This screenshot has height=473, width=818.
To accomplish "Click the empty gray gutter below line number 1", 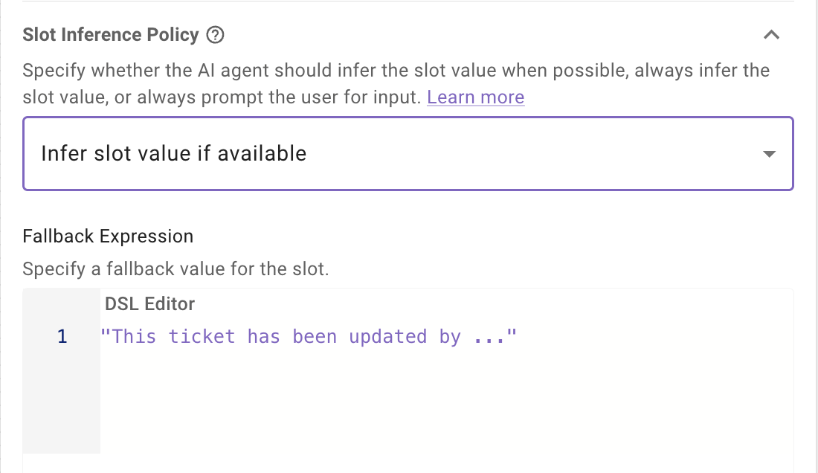I will [x=62, y=402].
